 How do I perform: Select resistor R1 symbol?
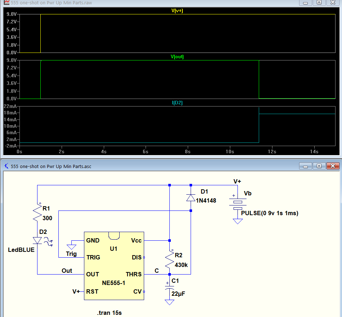tap(37, 212)
